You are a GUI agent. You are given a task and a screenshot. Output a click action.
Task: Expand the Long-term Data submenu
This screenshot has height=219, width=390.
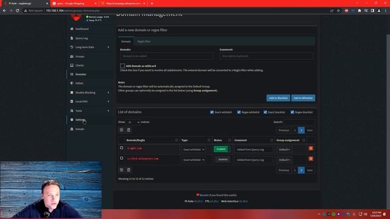(108, 47)
